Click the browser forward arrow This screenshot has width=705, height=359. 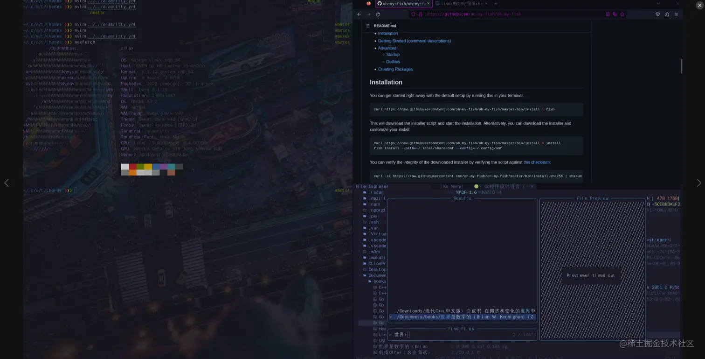click(368, 14)
